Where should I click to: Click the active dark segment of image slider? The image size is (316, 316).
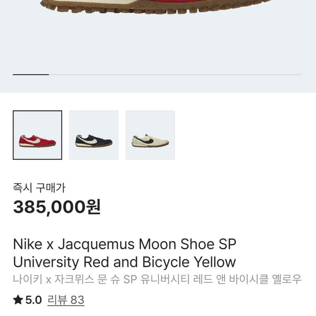tap(31, 74)
